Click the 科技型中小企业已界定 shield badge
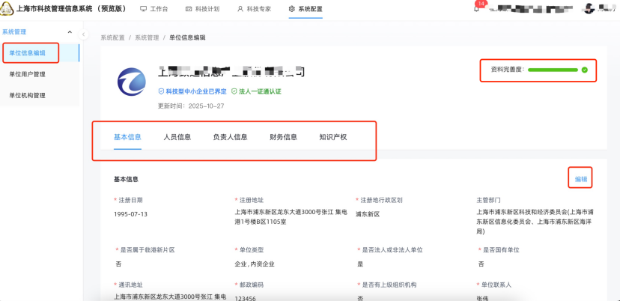This screenshot has height=301, width=620. point(159,91)
